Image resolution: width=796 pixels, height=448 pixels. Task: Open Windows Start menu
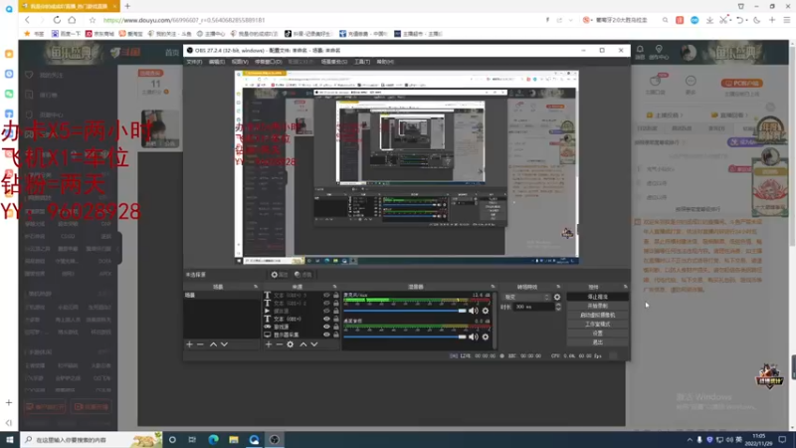10,440
